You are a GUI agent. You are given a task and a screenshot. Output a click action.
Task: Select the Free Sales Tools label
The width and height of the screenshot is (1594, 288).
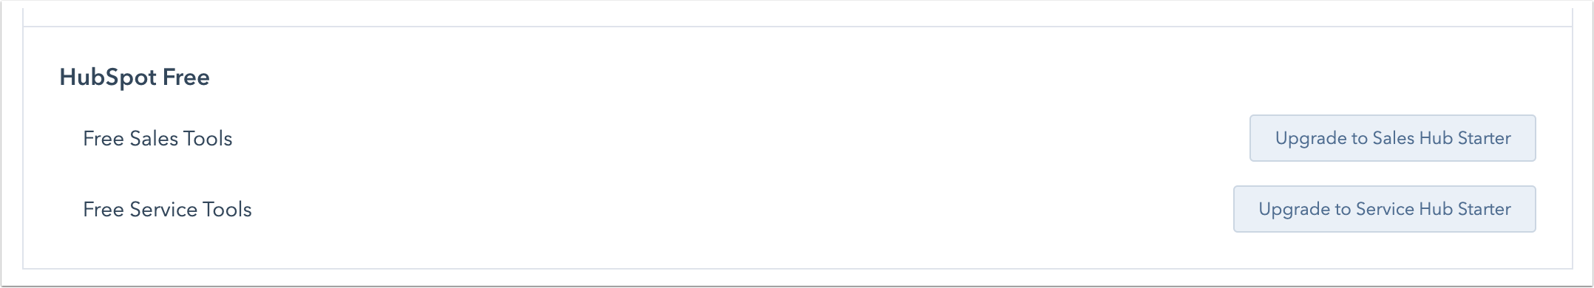157,139
